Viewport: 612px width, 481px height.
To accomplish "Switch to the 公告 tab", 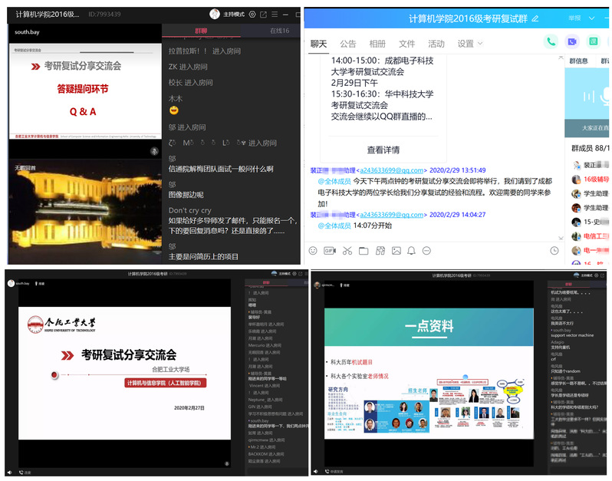I will [347, 44].
